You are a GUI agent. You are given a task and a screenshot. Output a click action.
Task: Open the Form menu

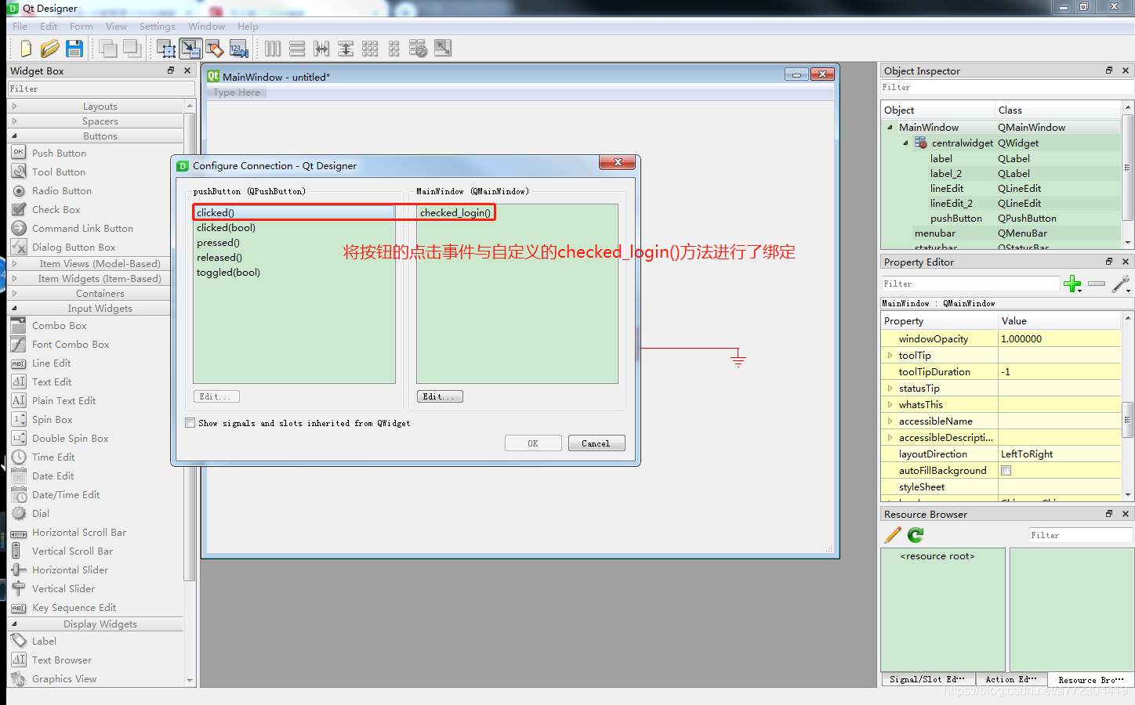click(82, 26)
